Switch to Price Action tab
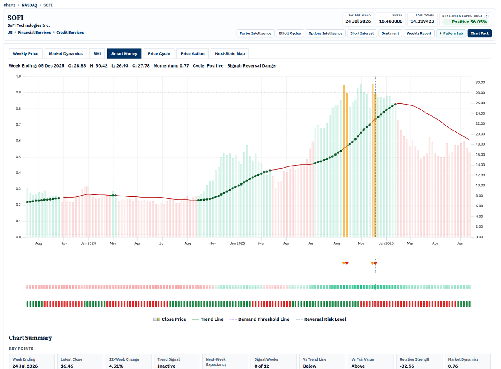 [x=192, y=53]
